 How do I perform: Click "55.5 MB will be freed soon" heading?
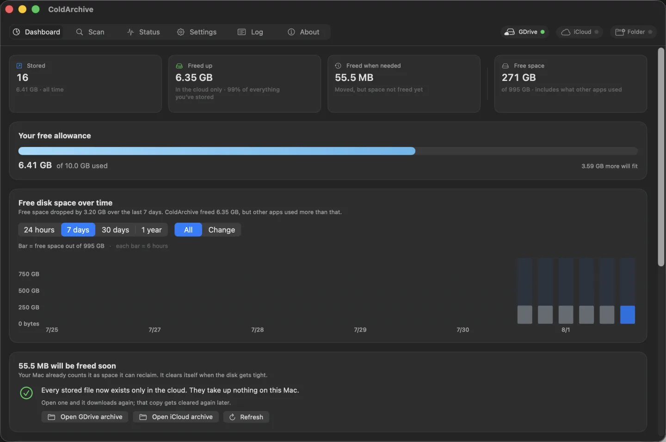point(67,366)
